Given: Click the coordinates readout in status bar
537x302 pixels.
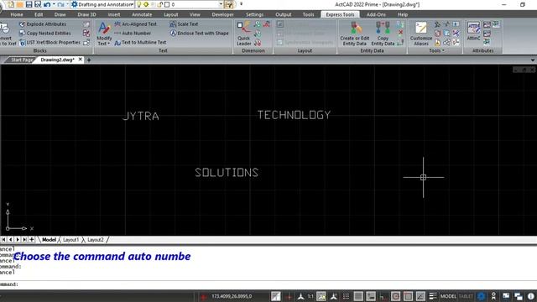Looking at the screenshot, I should click(x=232, y=296).
